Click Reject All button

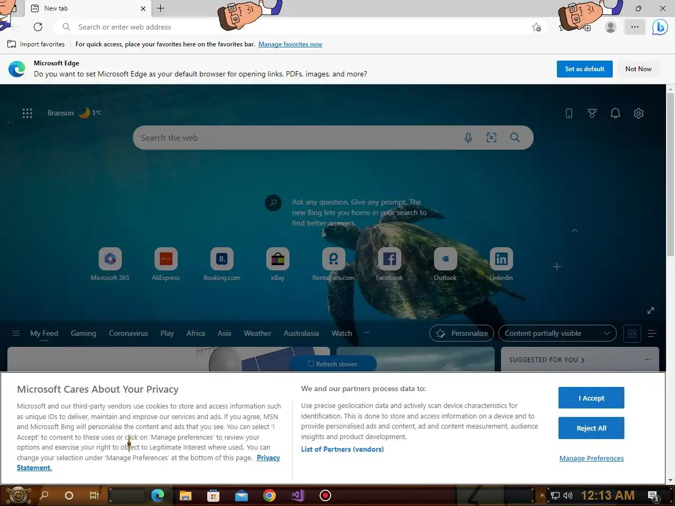591,428
